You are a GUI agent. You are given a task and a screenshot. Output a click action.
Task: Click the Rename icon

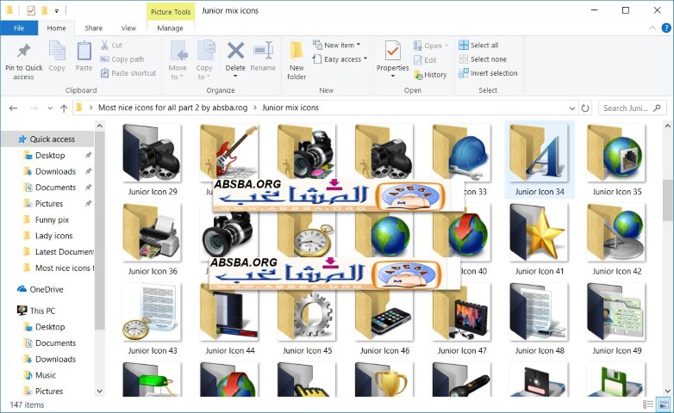coord(263,51)
